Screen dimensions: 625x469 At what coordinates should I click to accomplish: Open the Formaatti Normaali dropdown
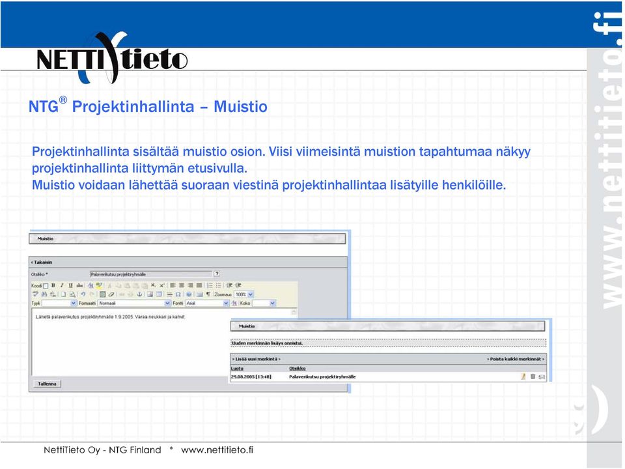pyautogui.click(x=134, y=304)
